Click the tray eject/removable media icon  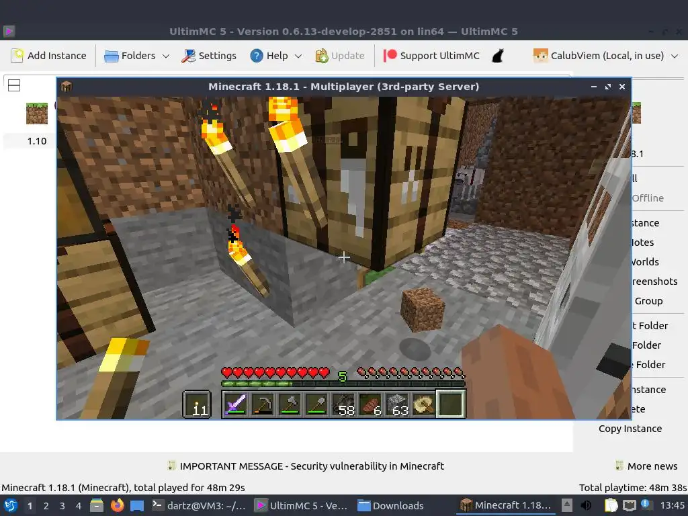(567, 505)
